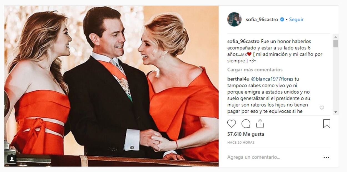
Task: Save the post with the bookmark icon
Action: (x=327, y=123)
